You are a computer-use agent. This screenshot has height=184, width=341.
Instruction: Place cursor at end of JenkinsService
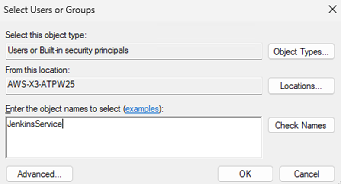(x=63, y=124)
